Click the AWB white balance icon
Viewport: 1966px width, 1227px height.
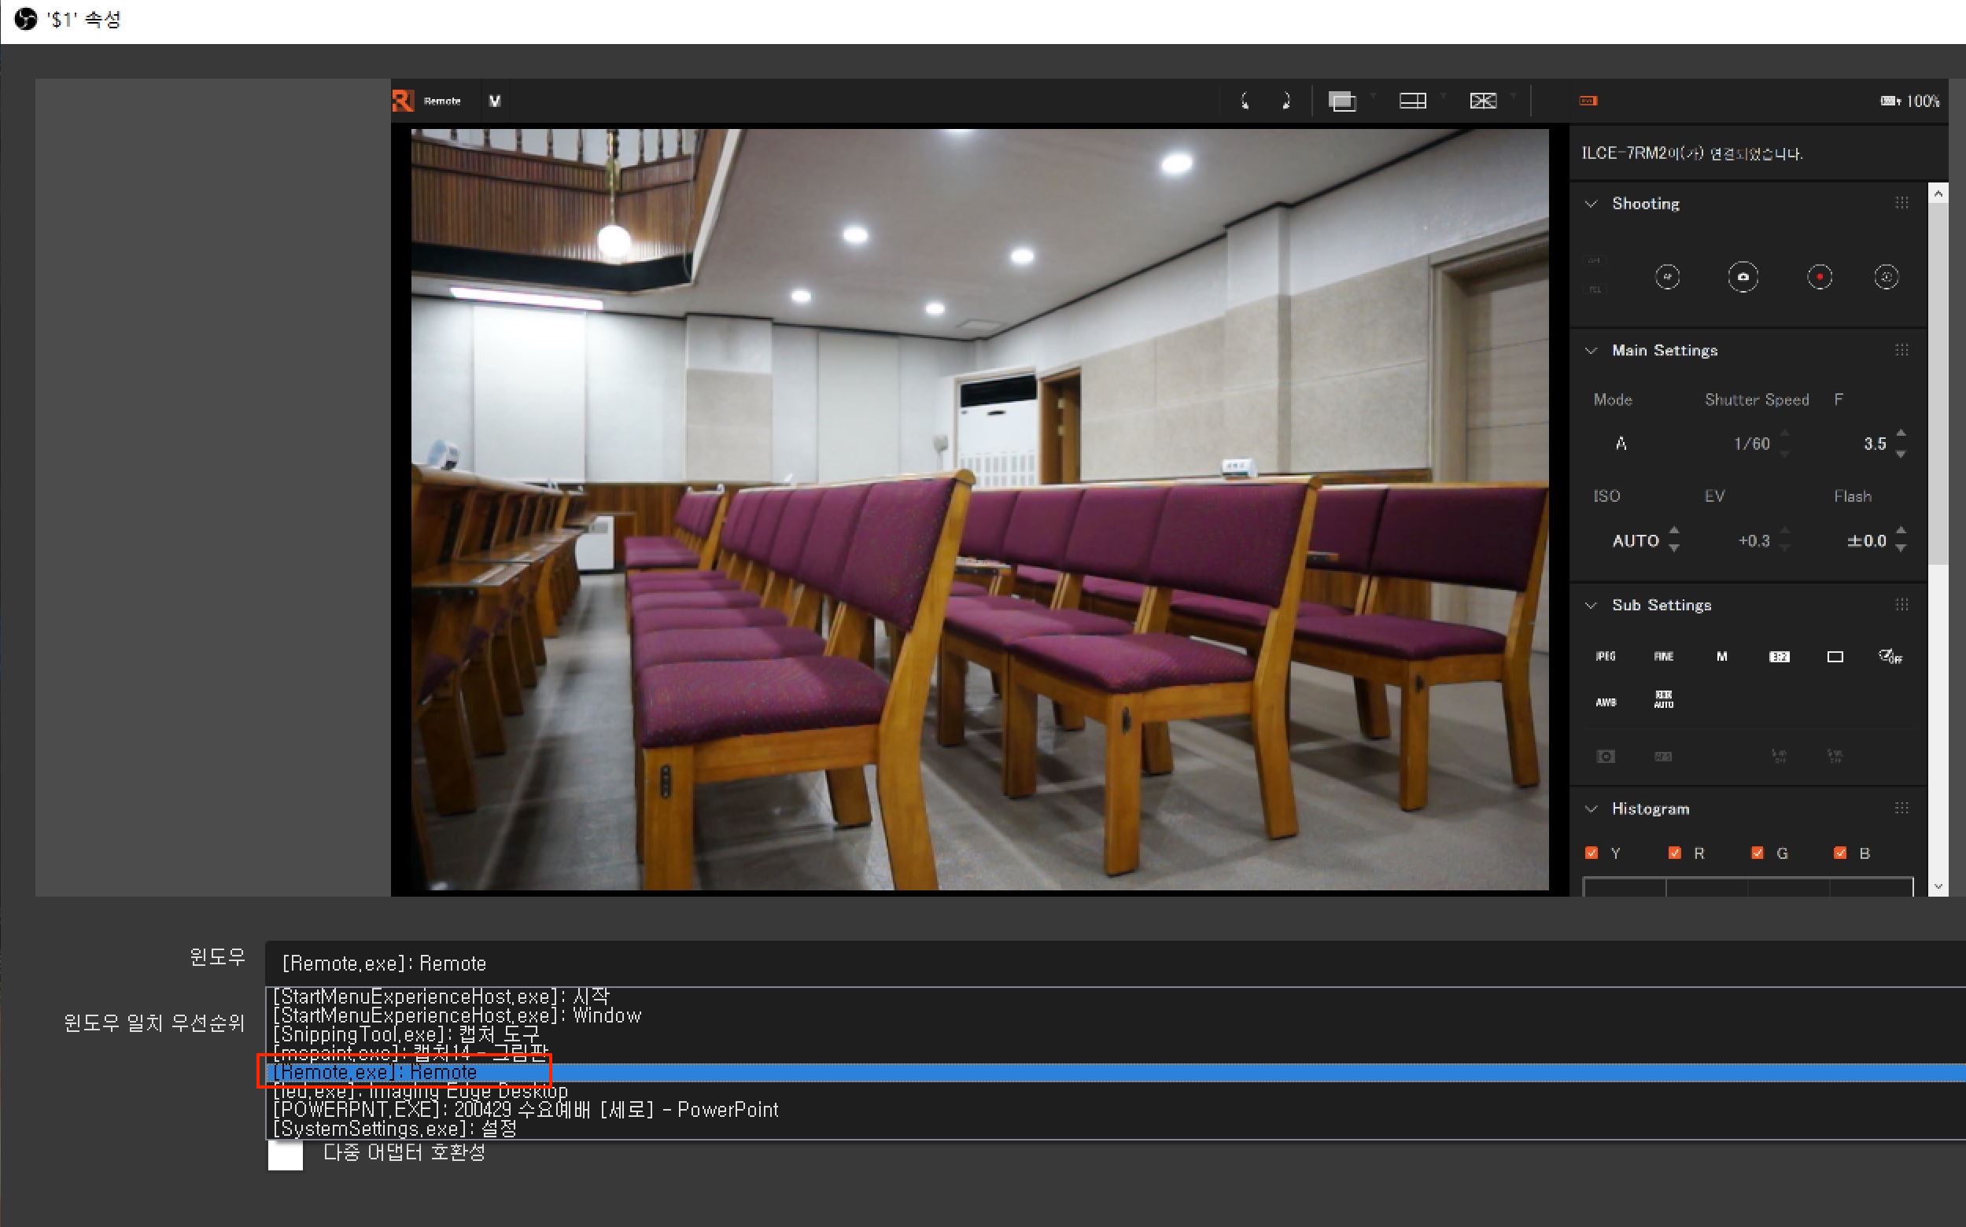(x=1606, y=702)
